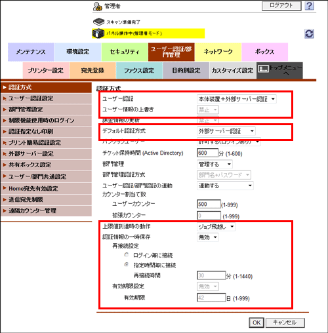Click arrow beside 共有ボックス設定 in sidebar
328x333 pixels.
tap(5, 165)
